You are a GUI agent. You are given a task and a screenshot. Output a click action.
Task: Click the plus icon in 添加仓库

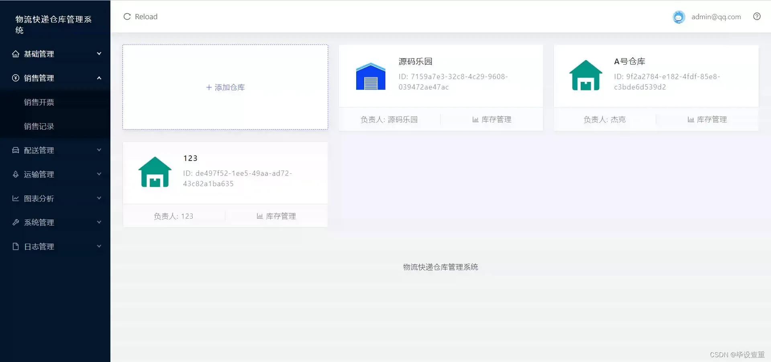click(209, 87)
